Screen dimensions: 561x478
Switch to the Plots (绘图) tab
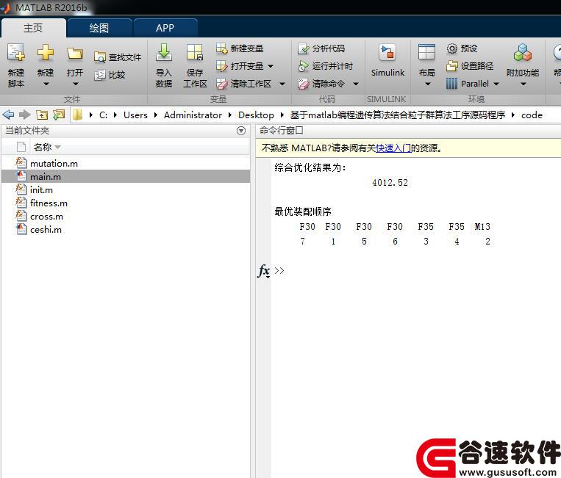(99, 28)
